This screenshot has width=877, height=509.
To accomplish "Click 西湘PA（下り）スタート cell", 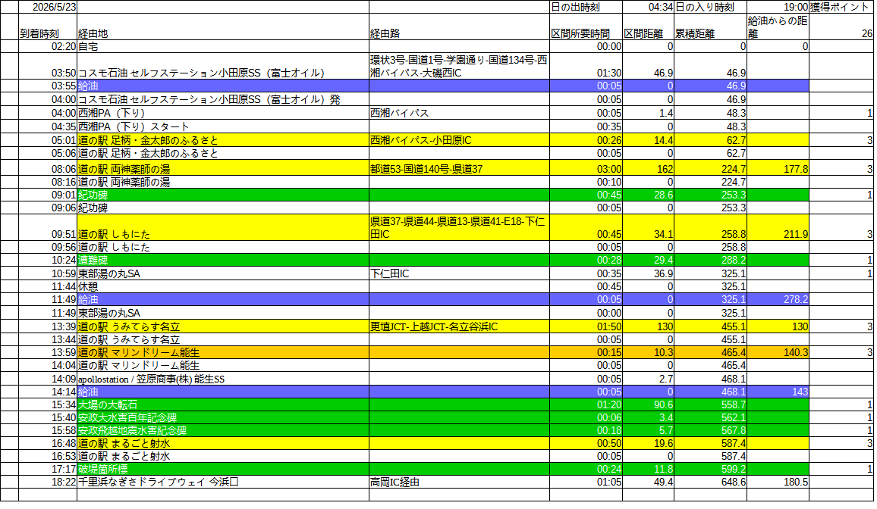I will click(x=222, y=126).
